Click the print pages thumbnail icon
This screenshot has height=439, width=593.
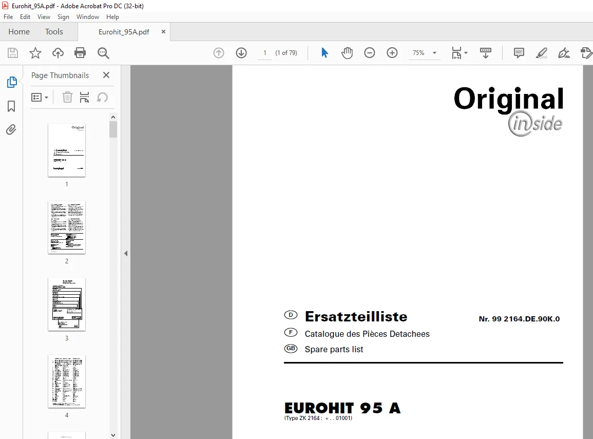click(x=84, y=97)
